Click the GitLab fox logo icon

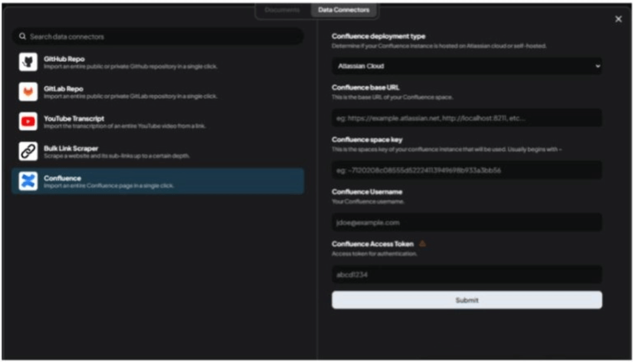click(x=28, y=92)
